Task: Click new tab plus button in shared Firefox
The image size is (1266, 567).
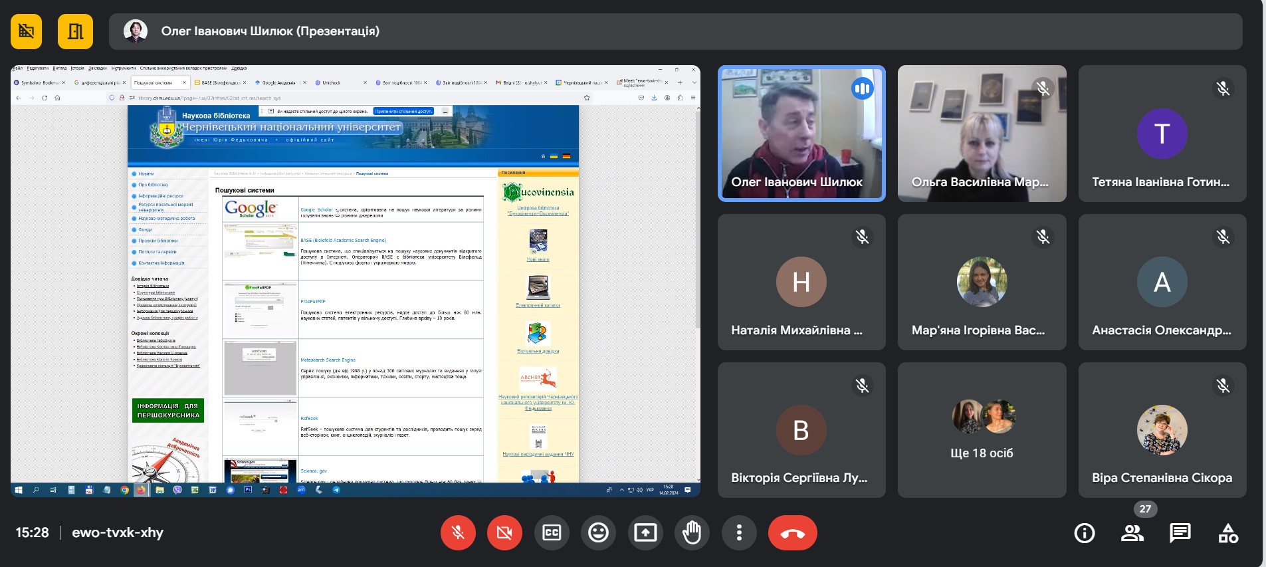Action: pyautogui.click(x=680, y=82)
